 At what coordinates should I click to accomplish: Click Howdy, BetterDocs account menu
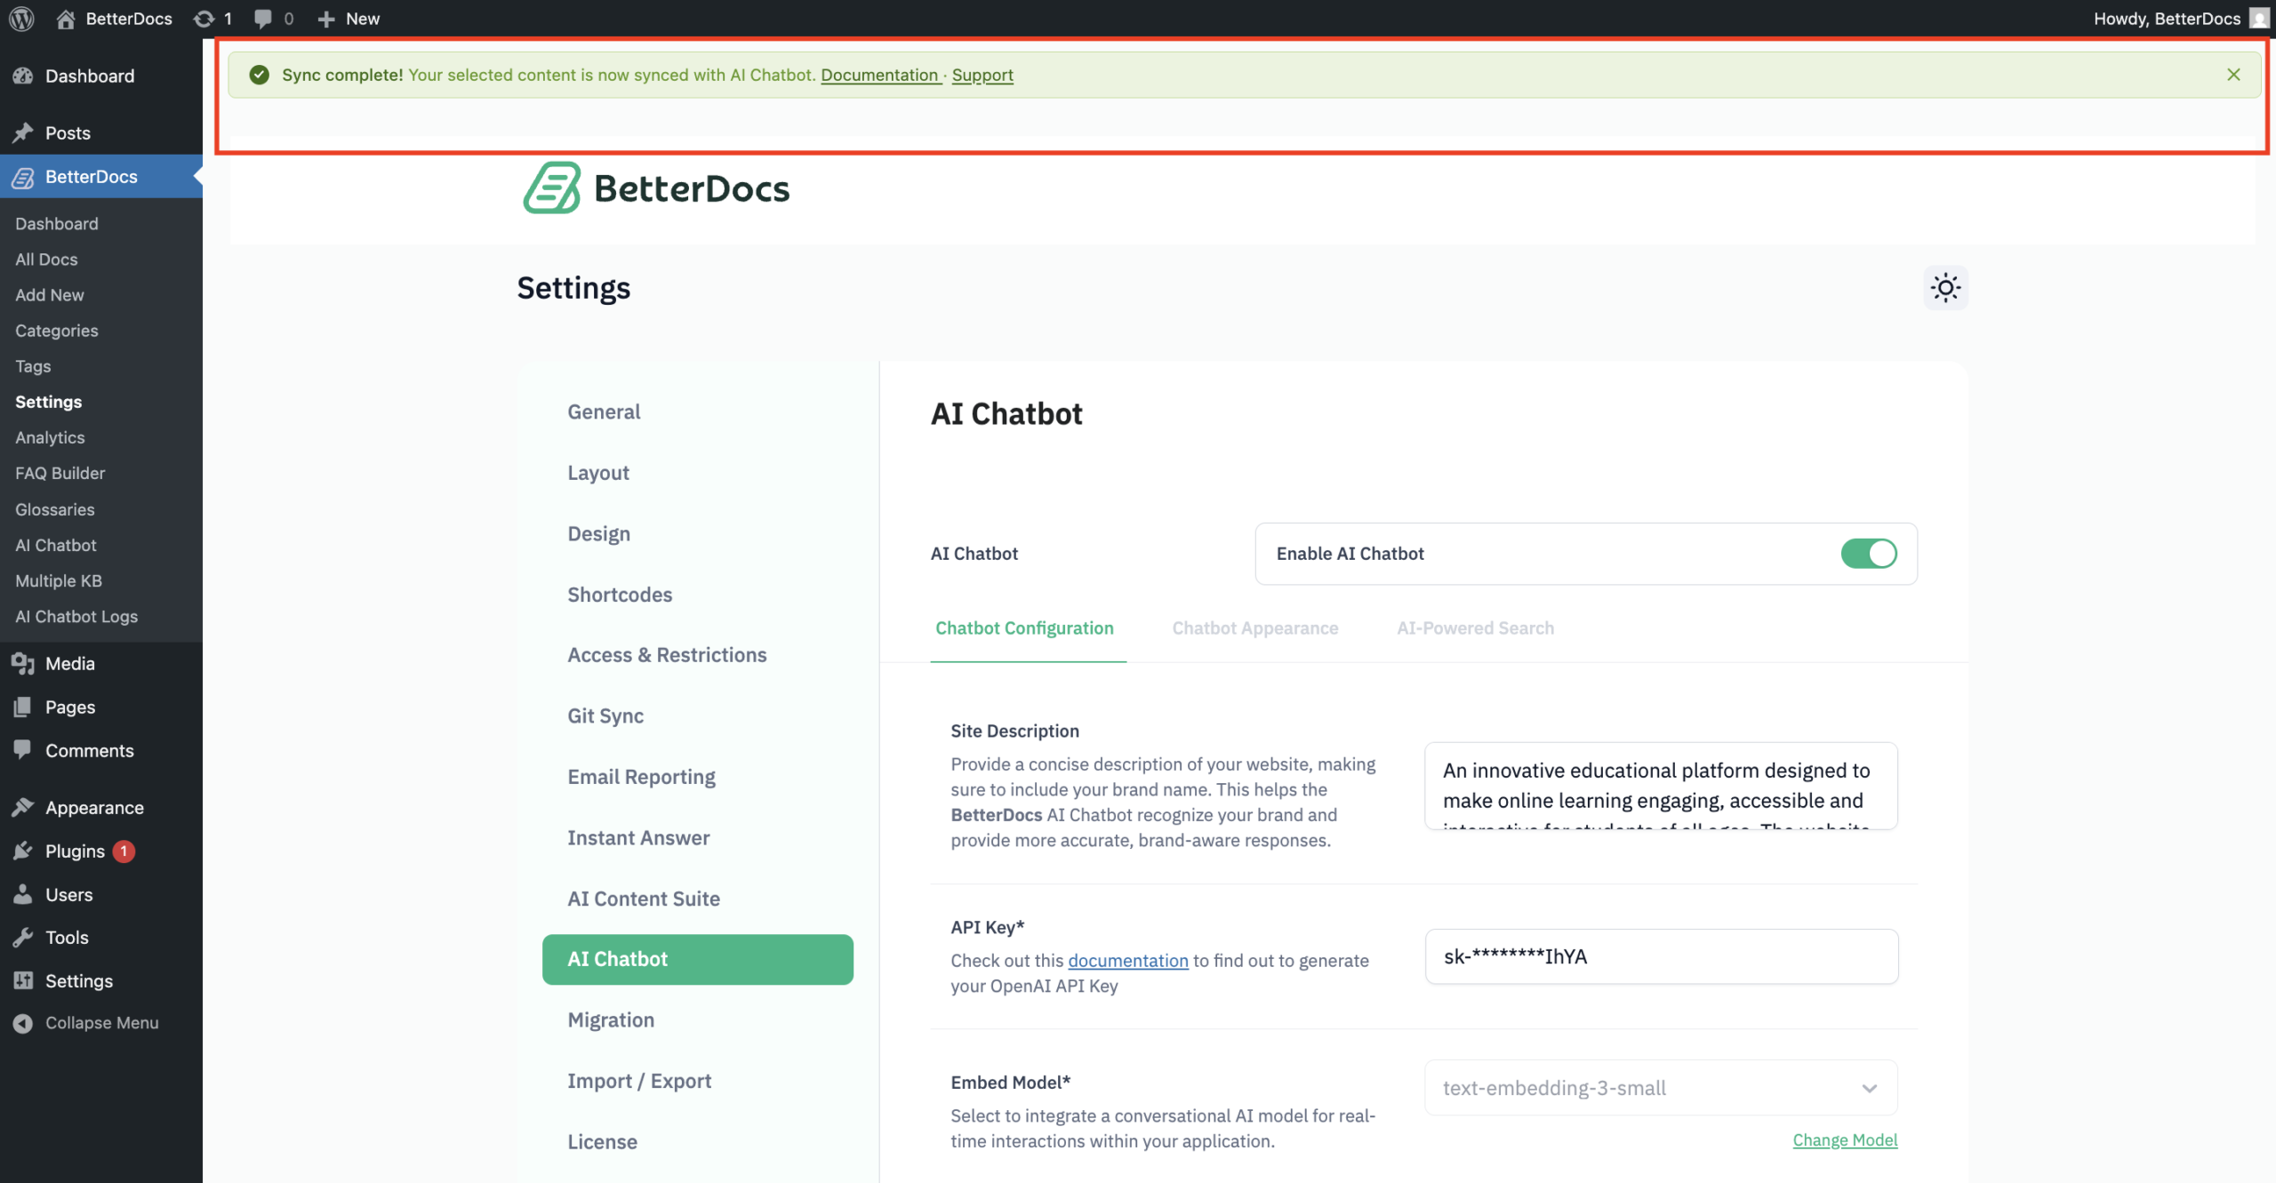2167,18
